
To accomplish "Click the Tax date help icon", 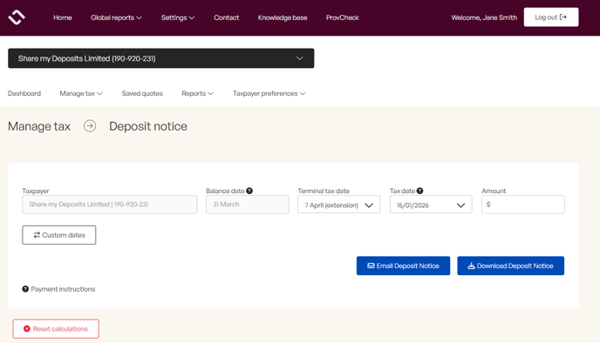I will (419, 191).
